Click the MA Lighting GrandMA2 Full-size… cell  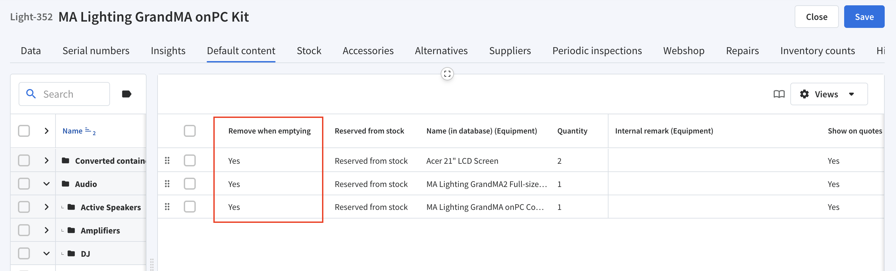pyautogui.click(x=487, y=184)
